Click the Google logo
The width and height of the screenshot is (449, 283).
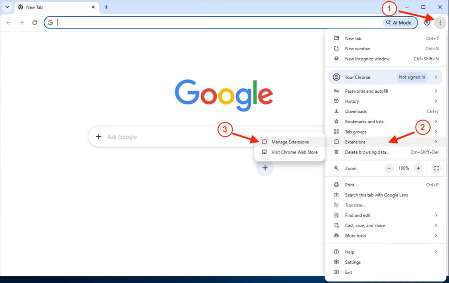click(224, 95)
